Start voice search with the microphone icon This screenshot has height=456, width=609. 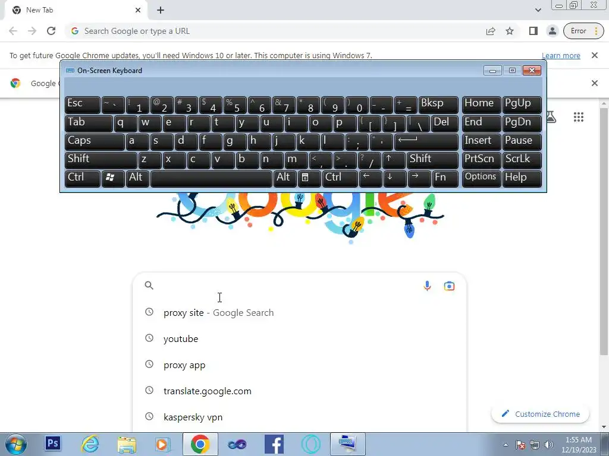pos(427,286)
